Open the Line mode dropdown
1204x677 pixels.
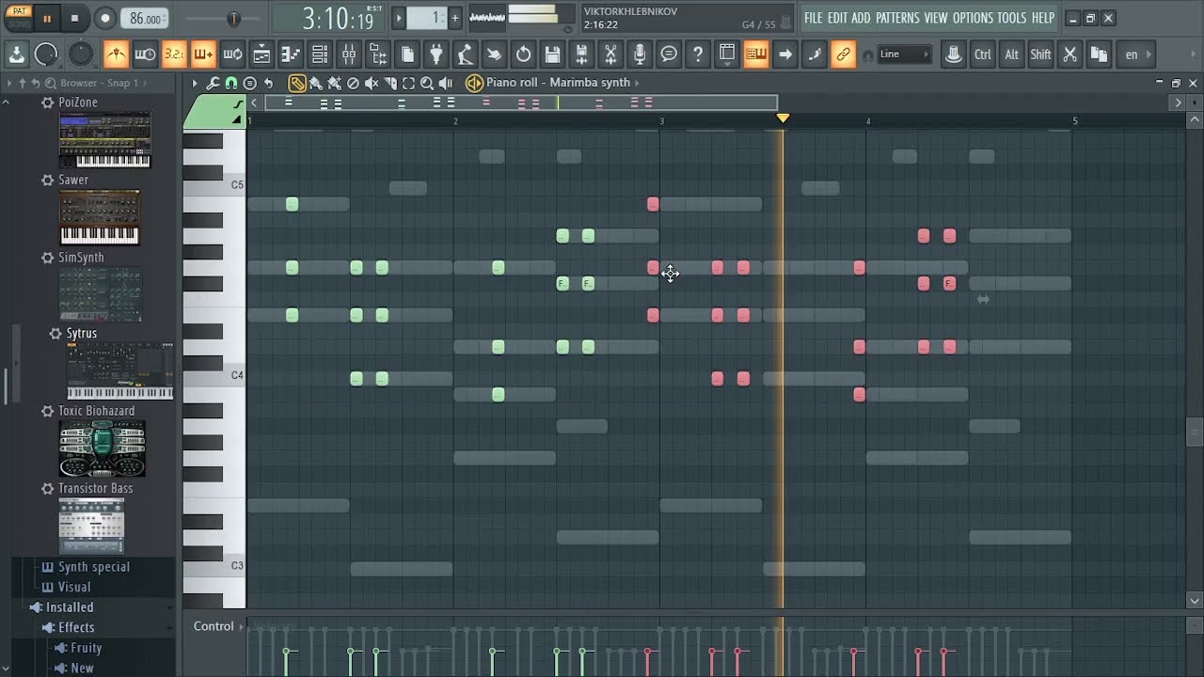click(904, 55)
